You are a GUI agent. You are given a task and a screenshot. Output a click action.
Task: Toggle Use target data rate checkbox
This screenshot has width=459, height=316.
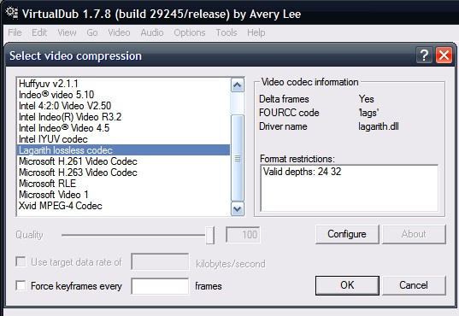click(21, 261)
